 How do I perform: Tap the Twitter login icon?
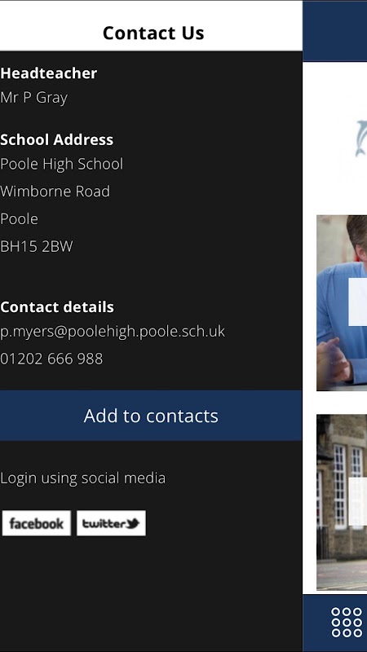click(x=111, y=523)
